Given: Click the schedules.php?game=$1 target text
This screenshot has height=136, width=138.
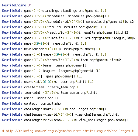Looking at the screenshot, I should tap(87, 16).
